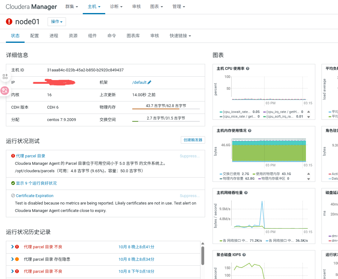Image resolution: width=338 pixels, height=279 pixels.
Task: Open the 操作 actions dropdown
Action: click(57, 22)
